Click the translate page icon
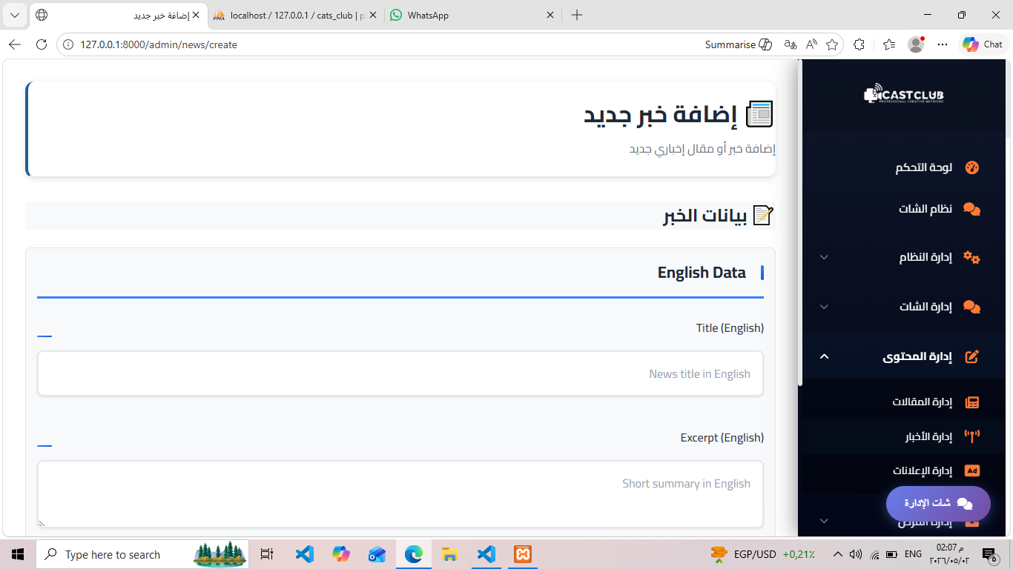This screenshot has height=569, width=1013. coord(791,44)
